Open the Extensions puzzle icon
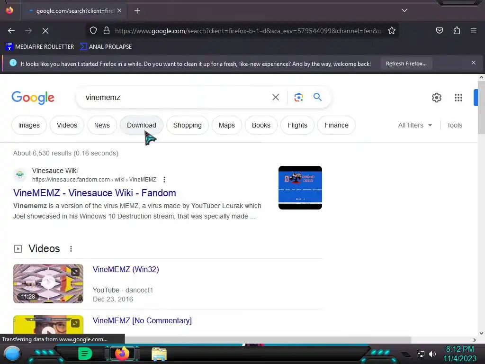This screenshot has width=485, height=364. 457,30
